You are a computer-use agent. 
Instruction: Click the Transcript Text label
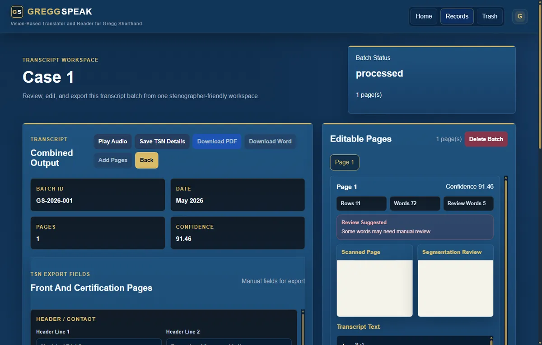pos(358,327)
